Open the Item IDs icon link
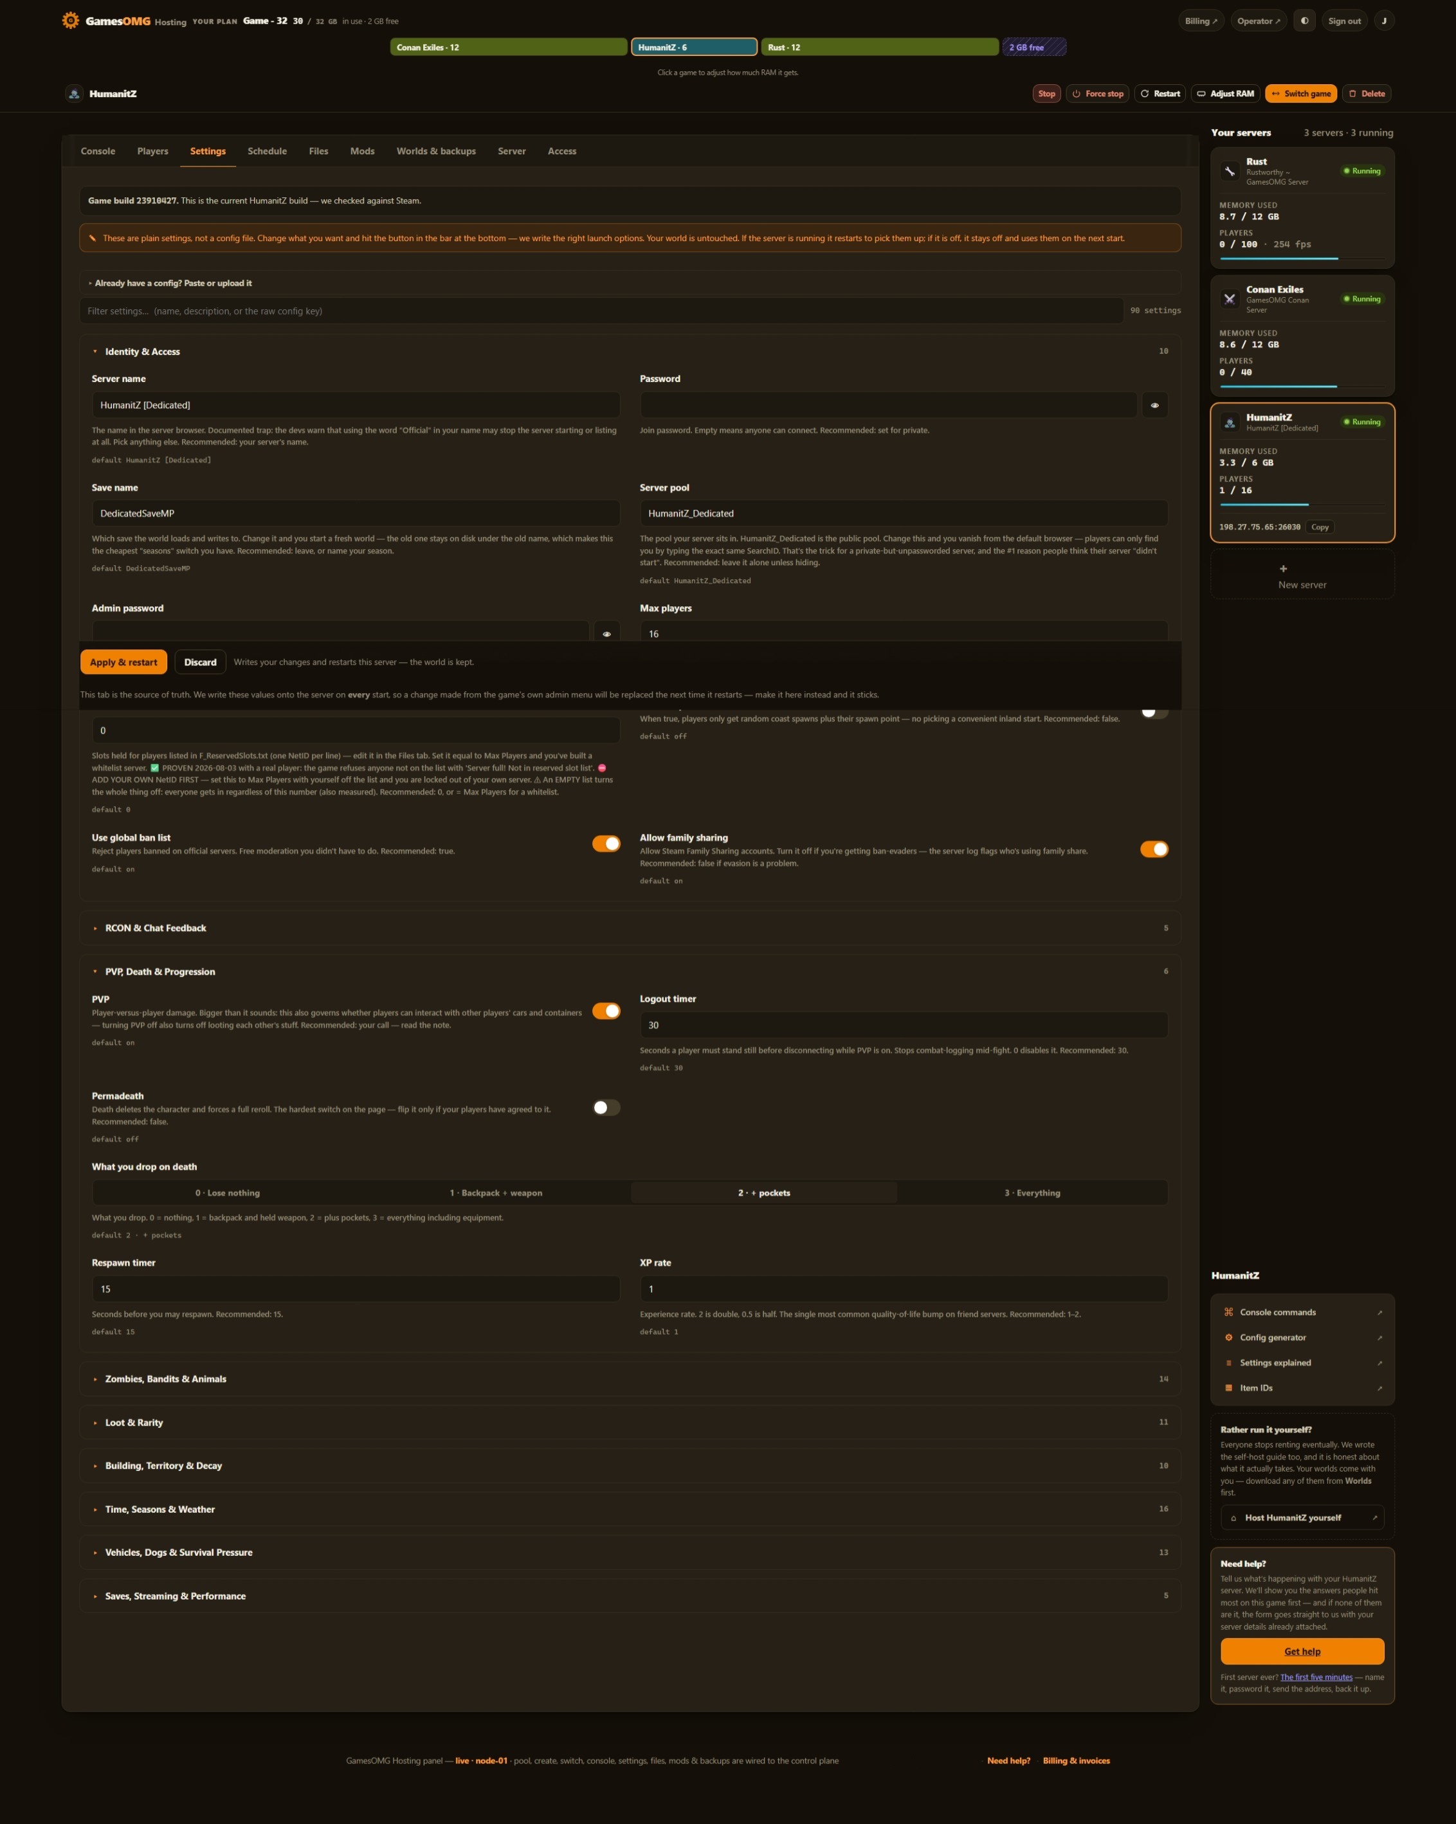1456x1824 pixels. click(1228, 1387)
